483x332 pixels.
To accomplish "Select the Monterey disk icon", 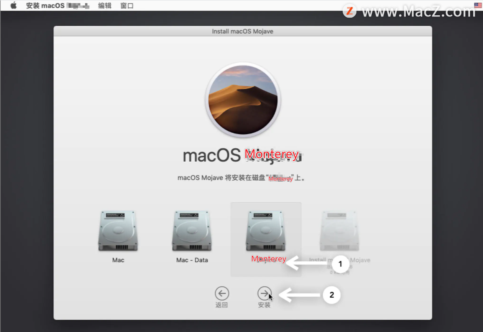I will tap(266, 231).
